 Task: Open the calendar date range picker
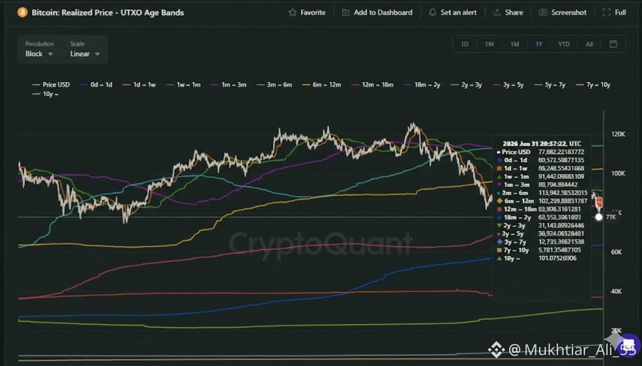[x=613, y=44]
